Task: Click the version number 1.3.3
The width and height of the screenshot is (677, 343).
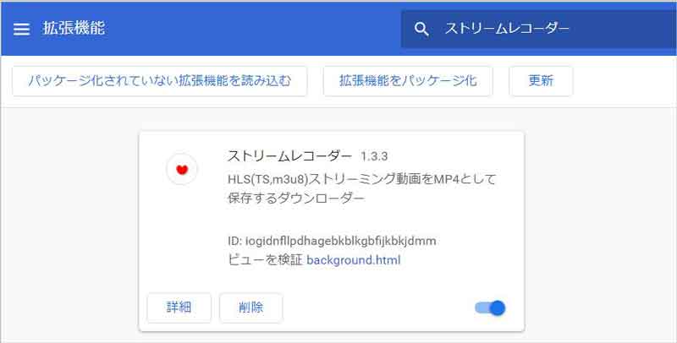Action: tap(374, 156)
